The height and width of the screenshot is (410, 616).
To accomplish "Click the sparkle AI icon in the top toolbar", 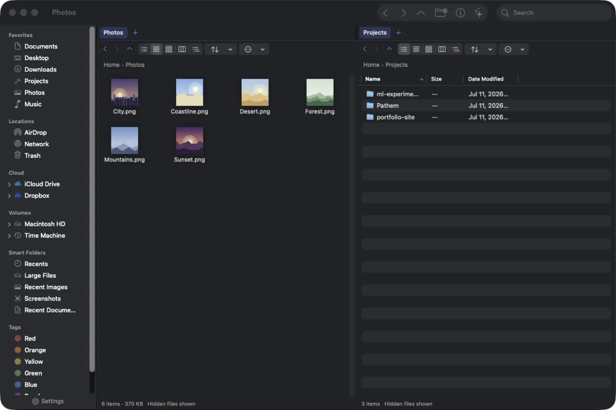I will tap(479, 13).
